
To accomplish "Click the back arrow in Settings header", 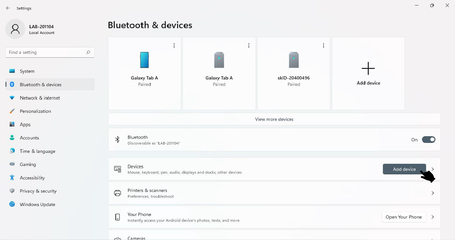I will coord(8,8).
